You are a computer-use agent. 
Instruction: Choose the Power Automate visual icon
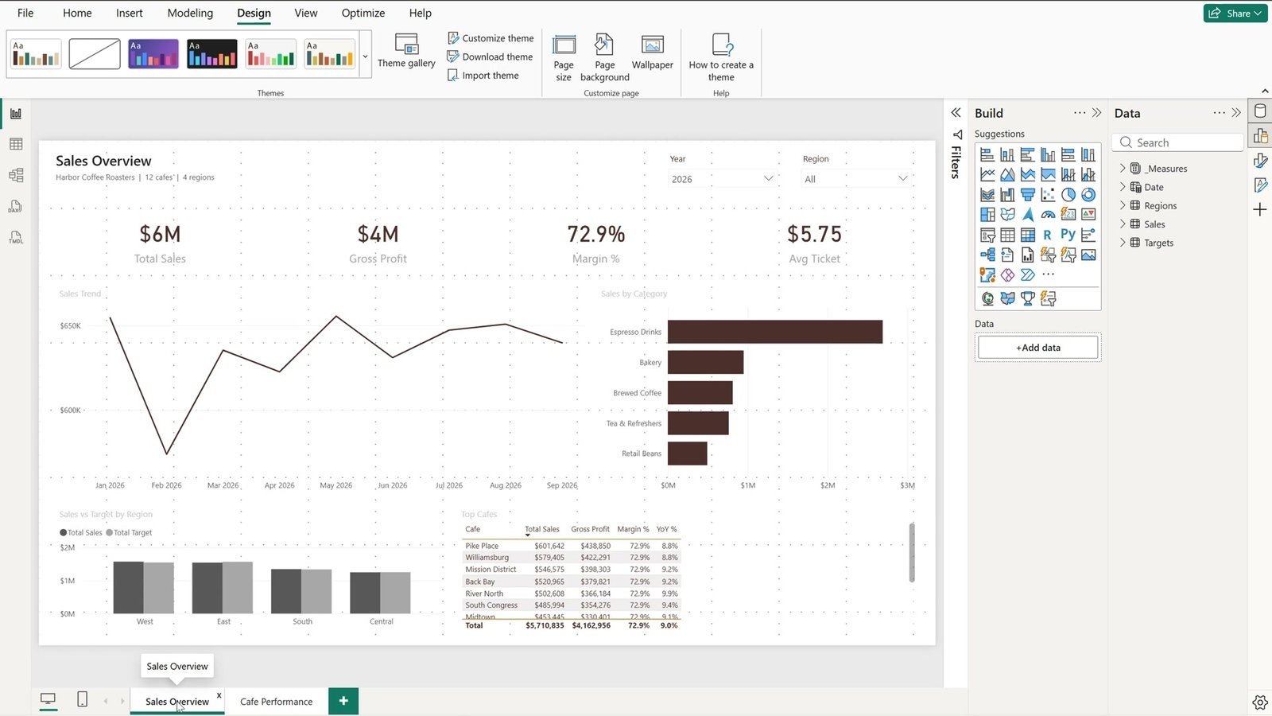[1028, 274]
